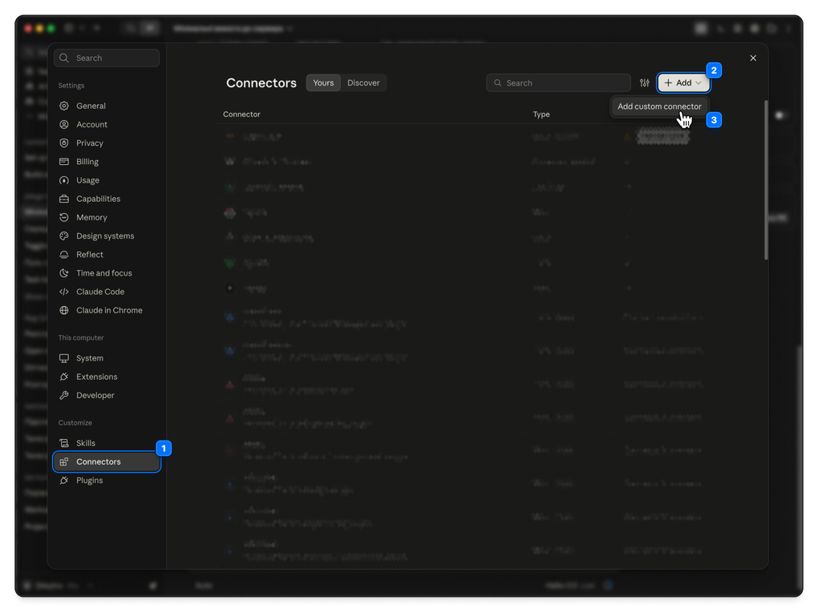818x612 pixels.
Task: Click the Connectors icon in the sidebar
Action: [64, 462]
